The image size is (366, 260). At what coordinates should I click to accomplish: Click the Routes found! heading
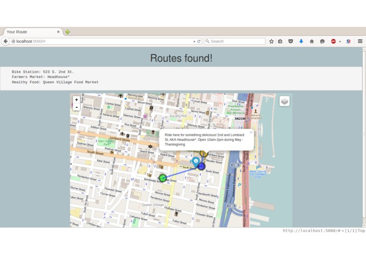[181, 58]
